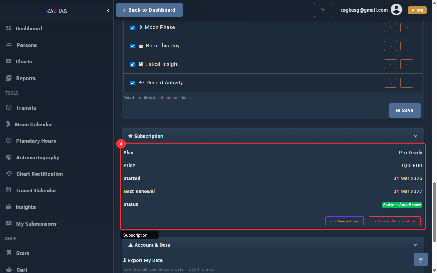Click the page vertical scrollbar thumb

click(x=434, y=212)
